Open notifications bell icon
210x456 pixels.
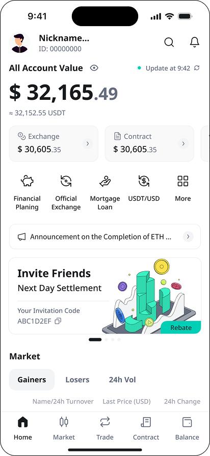pos(195,42)
